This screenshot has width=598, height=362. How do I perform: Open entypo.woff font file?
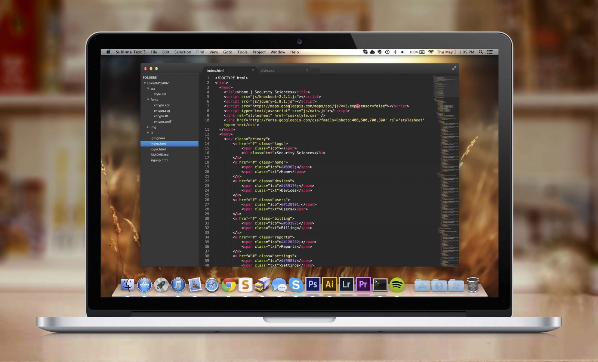click(163, 122)
